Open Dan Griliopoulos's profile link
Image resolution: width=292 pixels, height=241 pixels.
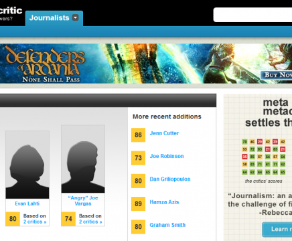170,179
